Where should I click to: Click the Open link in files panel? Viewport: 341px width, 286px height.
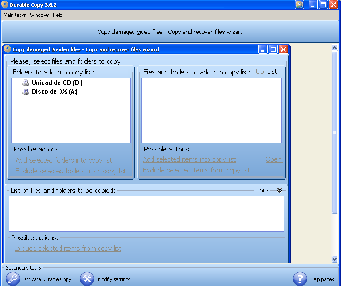click(x=273, y=159)
